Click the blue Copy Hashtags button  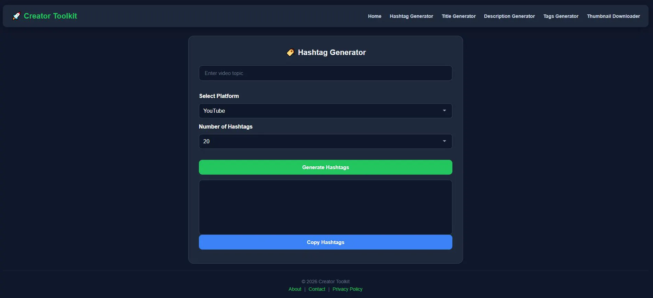click(326, 242)
